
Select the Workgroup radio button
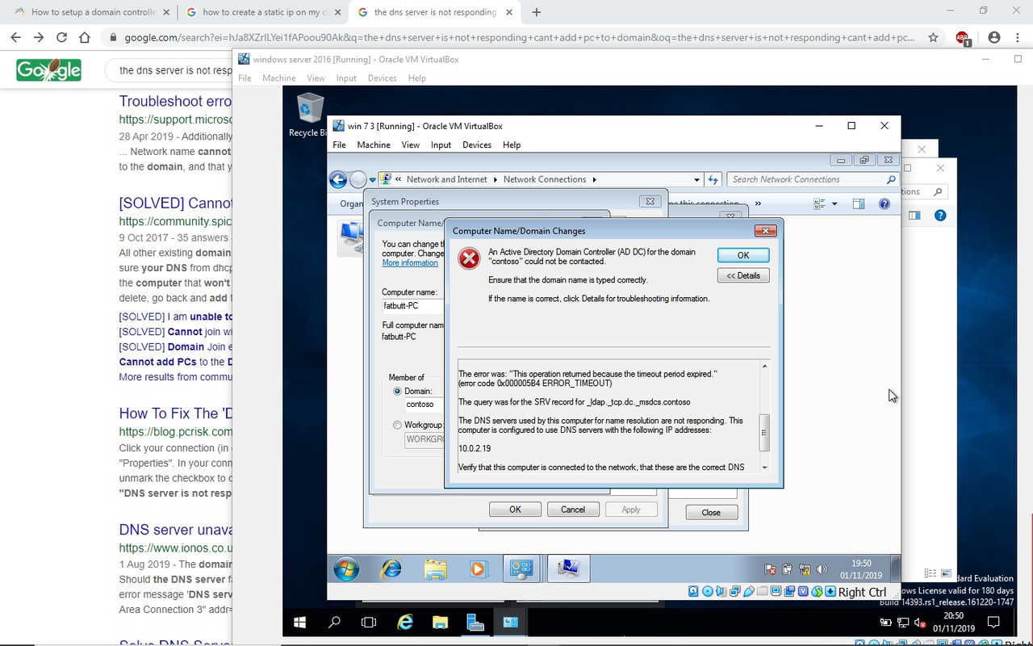tap(397, 424)
